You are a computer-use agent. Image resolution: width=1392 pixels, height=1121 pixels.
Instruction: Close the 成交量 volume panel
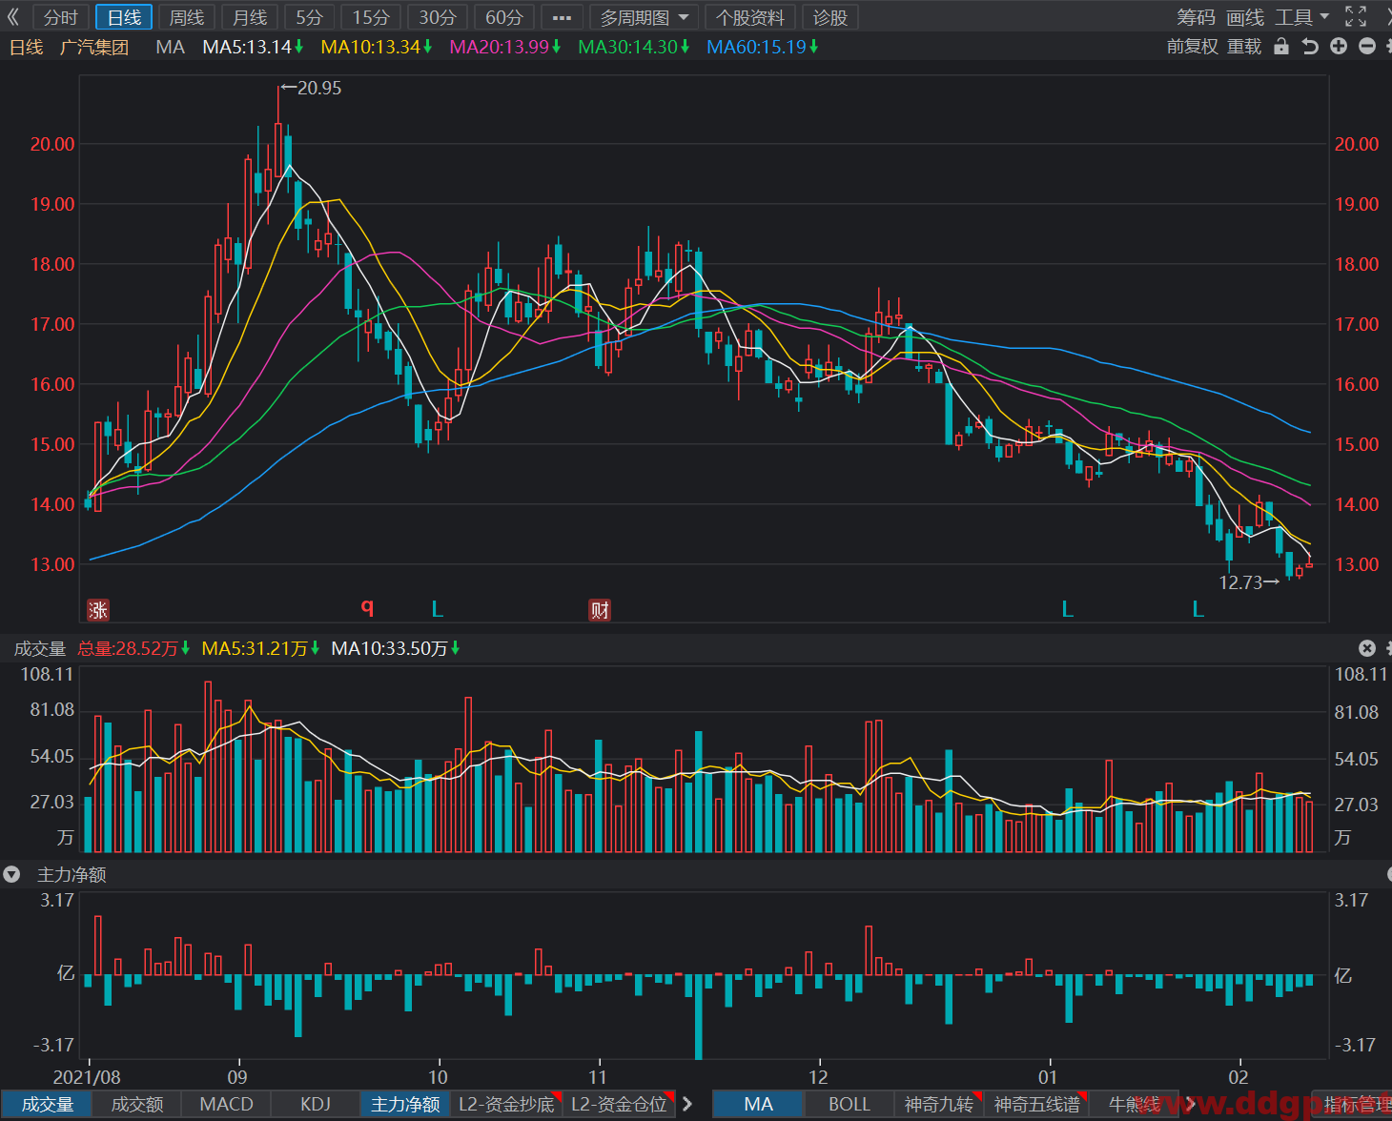click(x=1367, y=648)
